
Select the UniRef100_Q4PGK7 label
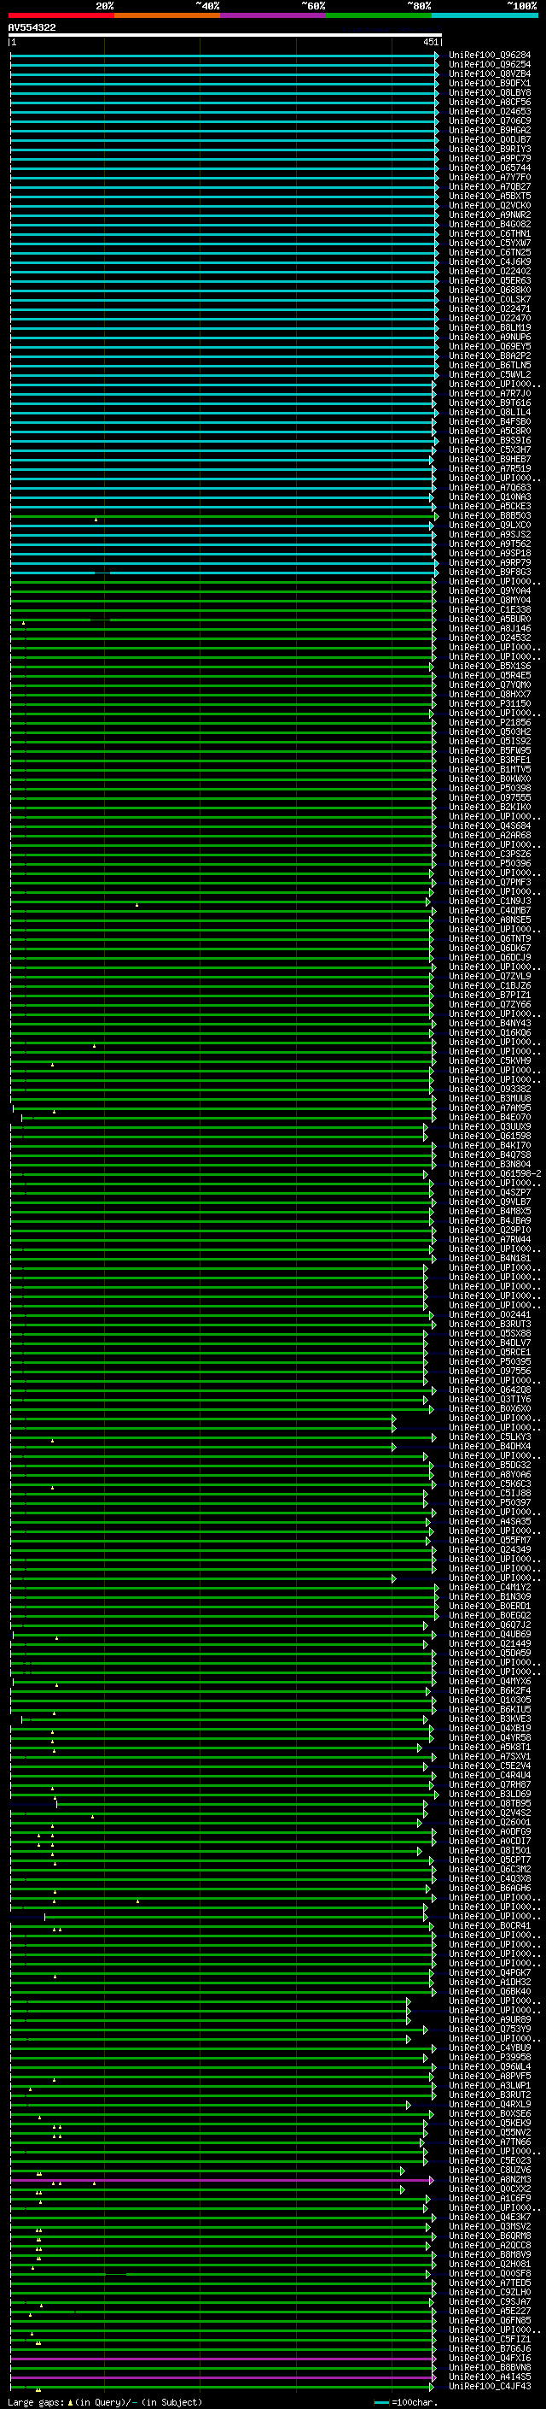(489, 1972)
